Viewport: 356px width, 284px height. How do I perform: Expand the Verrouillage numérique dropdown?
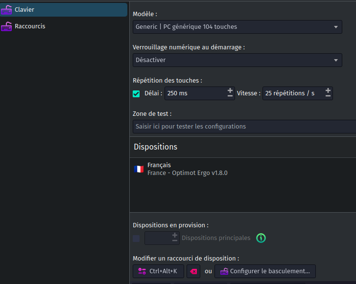click(237, 60)
